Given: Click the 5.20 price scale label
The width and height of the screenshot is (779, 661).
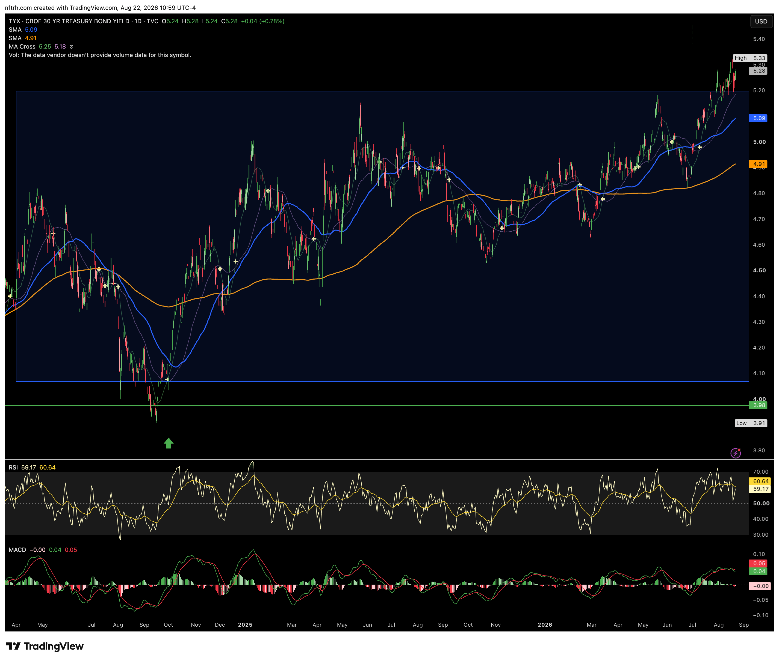Looking at the screenshot, I should (x=759, y=91).
